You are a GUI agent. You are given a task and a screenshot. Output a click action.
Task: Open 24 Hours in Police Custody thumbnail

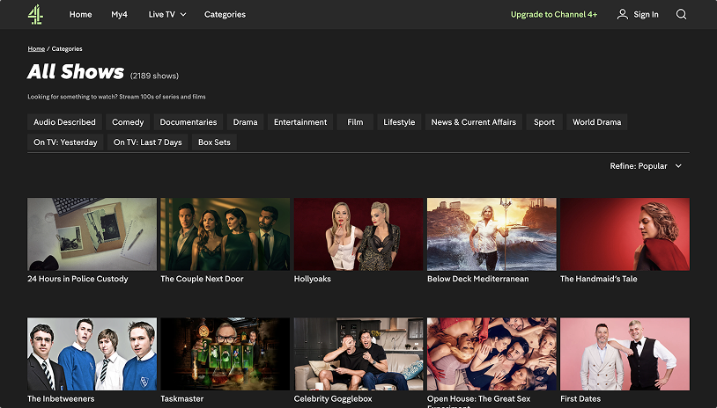pos(92,234)
